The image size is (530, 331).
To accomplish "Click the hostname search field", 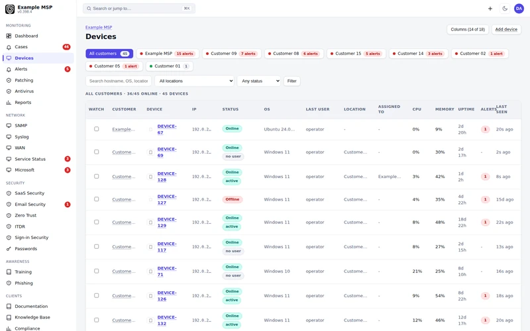I will coord(119,81).
